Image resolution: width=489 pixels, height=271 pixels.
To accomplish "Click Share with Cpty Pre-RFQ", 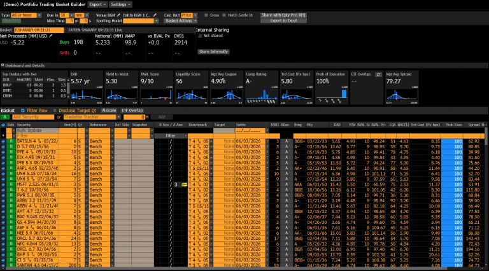I will pos(283,15).
